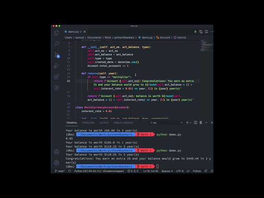Change end of line sequence LF
The height and width of the screenshot is (198, 264).
click(x=188, y=171)
